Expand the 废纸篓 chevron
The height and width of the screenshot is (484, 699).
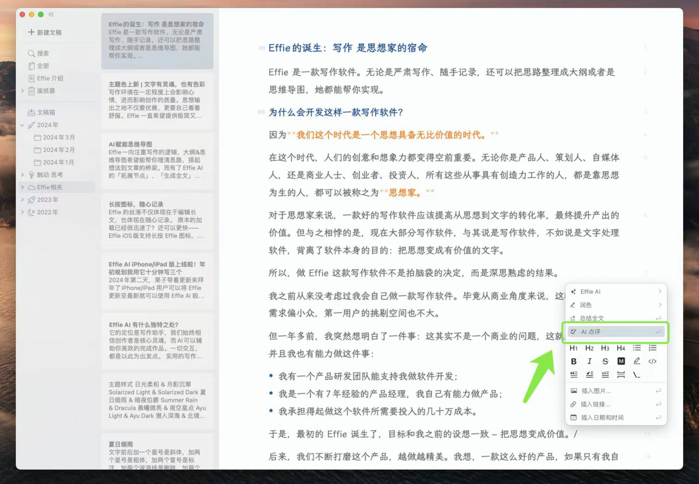pyautogui.click(x=22, y=91)
